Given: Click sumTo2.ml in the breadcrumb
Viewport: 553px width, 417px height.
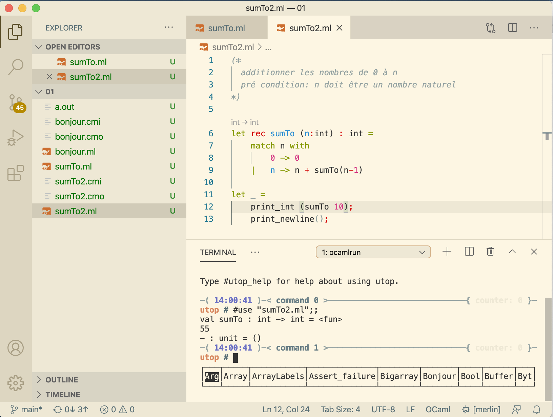Looking at the screenshot, I should [233, 47].
